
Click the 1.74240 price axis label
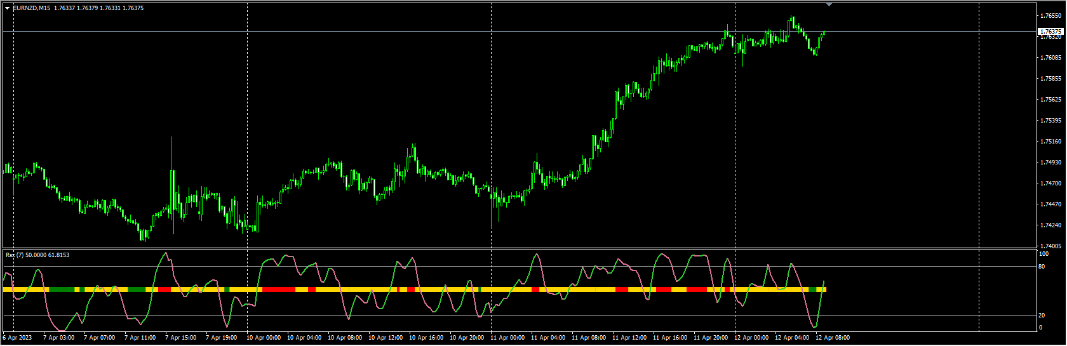click(x=1050, y=225)
